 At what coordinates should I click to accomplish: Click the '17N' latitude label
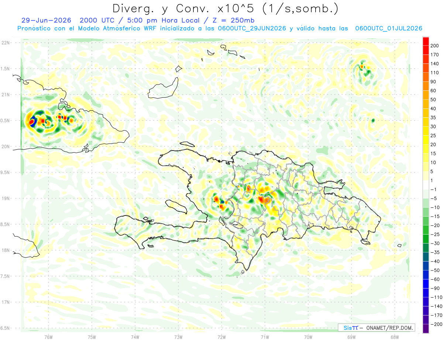[6, 302]
